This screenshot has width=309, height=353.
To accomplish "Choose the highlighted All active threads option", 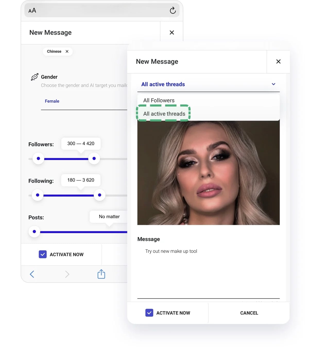I will 164,113.
